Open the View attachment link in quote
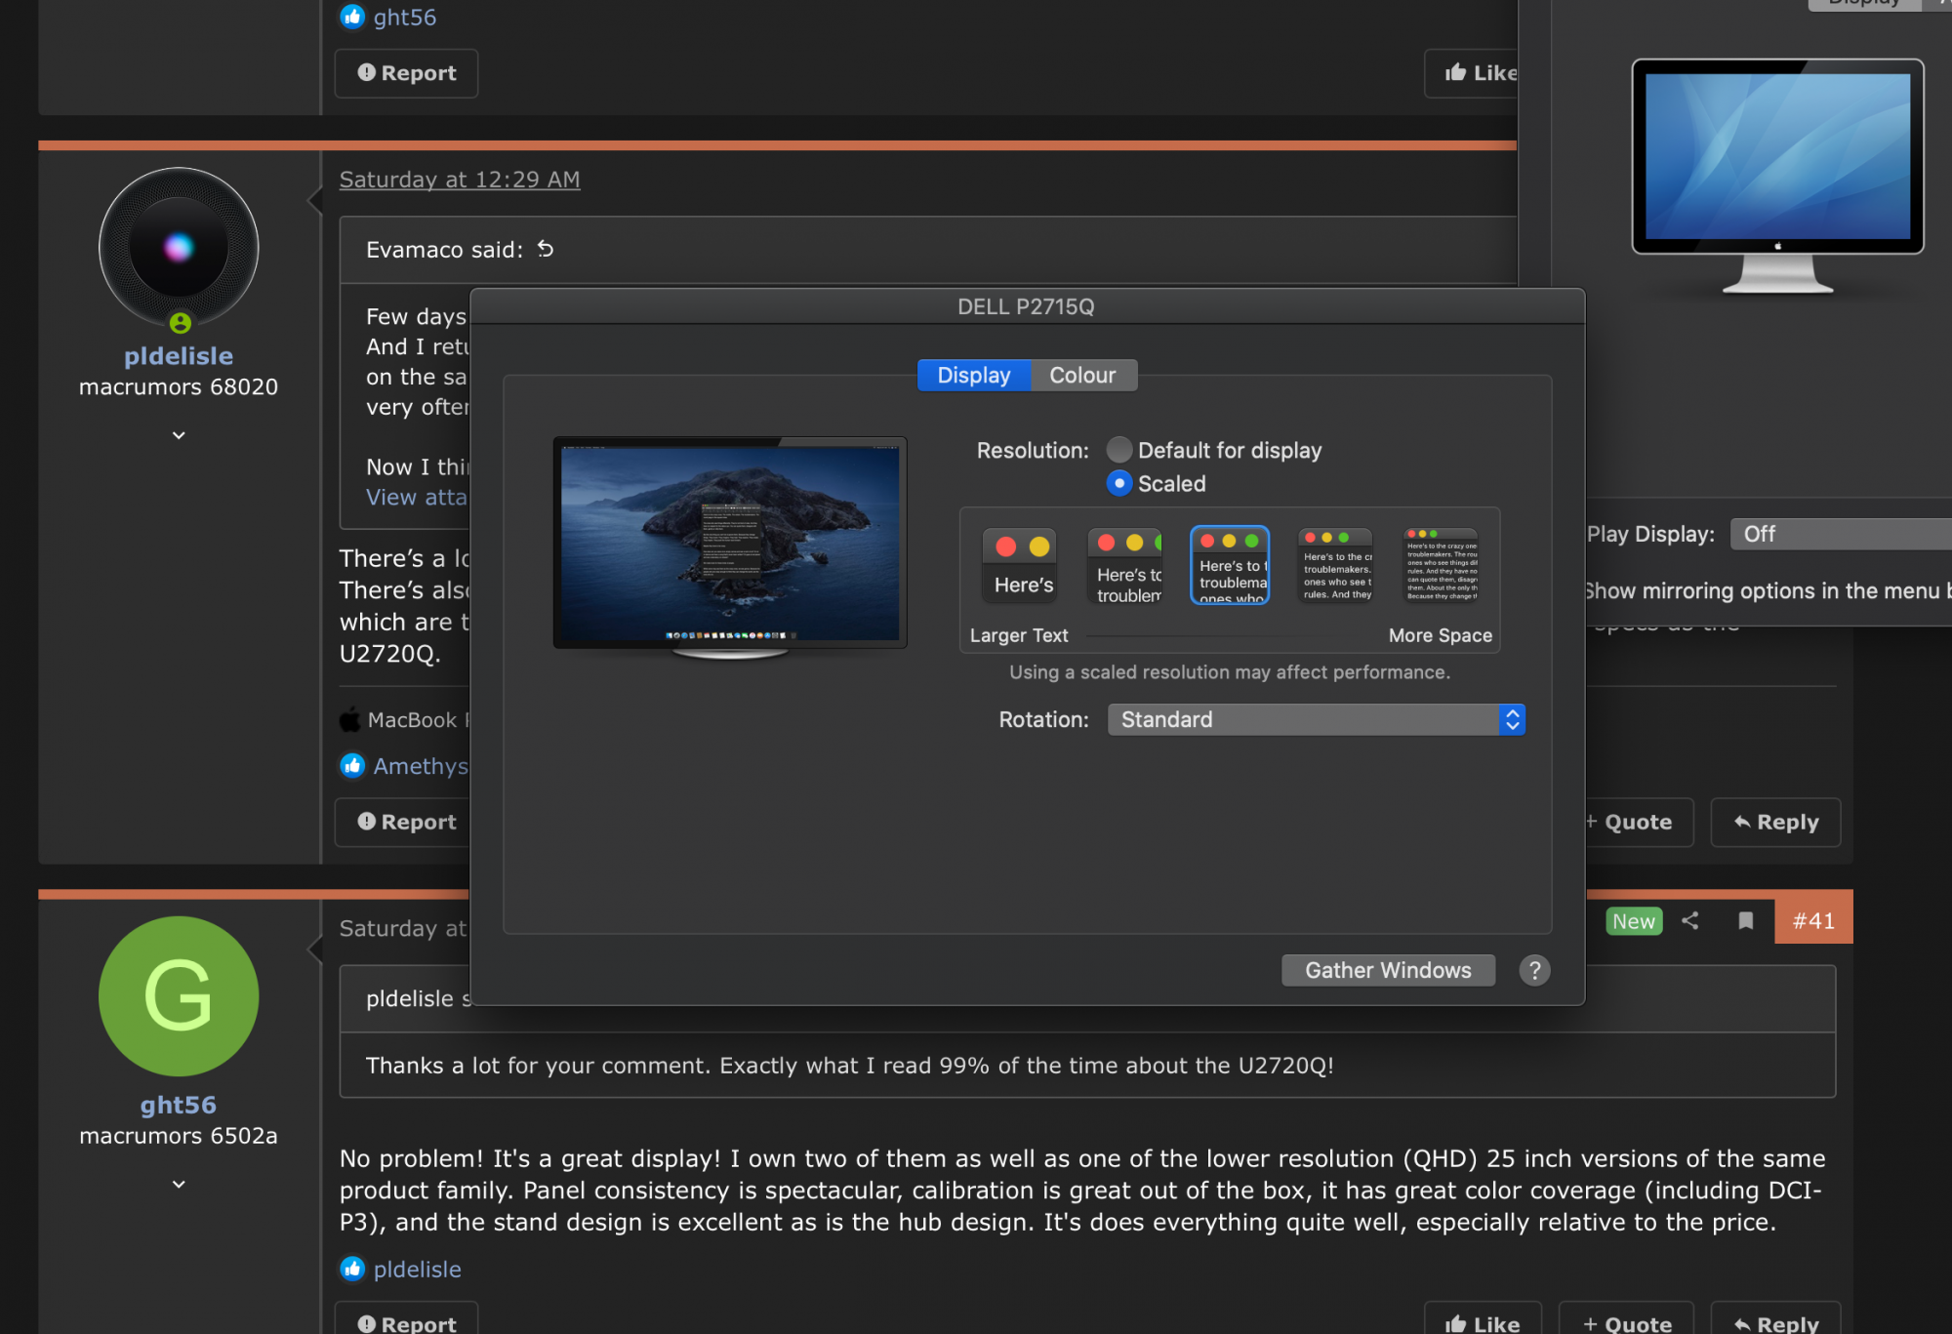The width and height of the screenshot is (1952, 1334). (417, 498)
